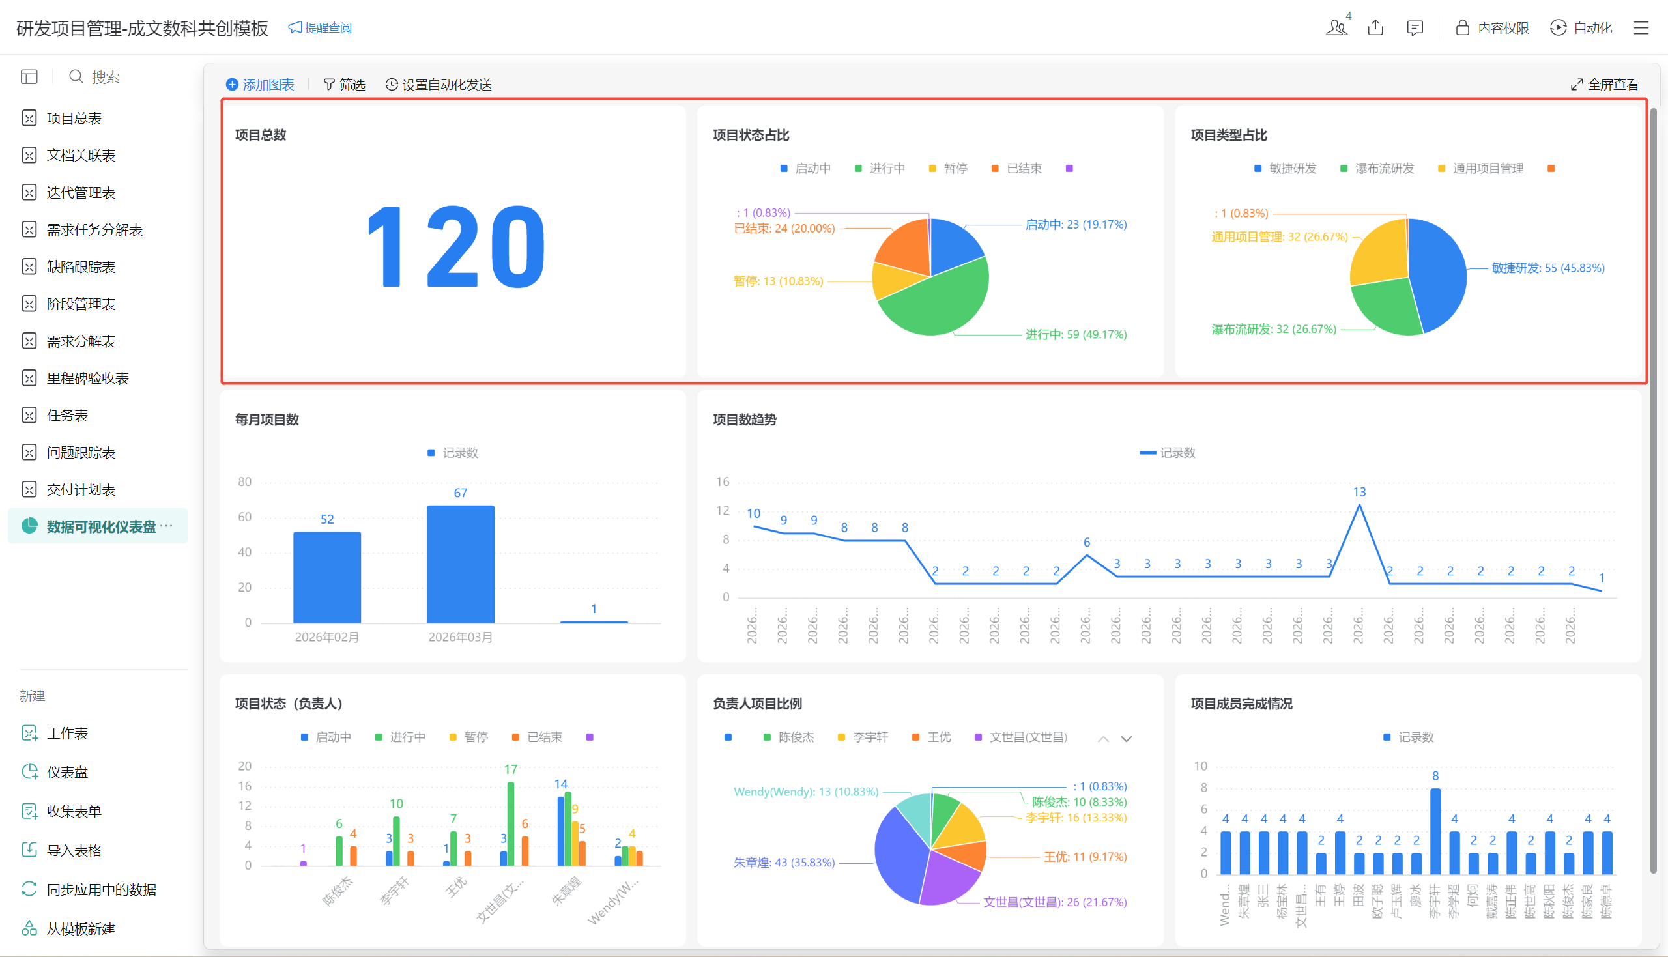Open the 项目总表 sheet in sidebar
The height and width of the screenshot is (957, 1668).
coord(74,119)
